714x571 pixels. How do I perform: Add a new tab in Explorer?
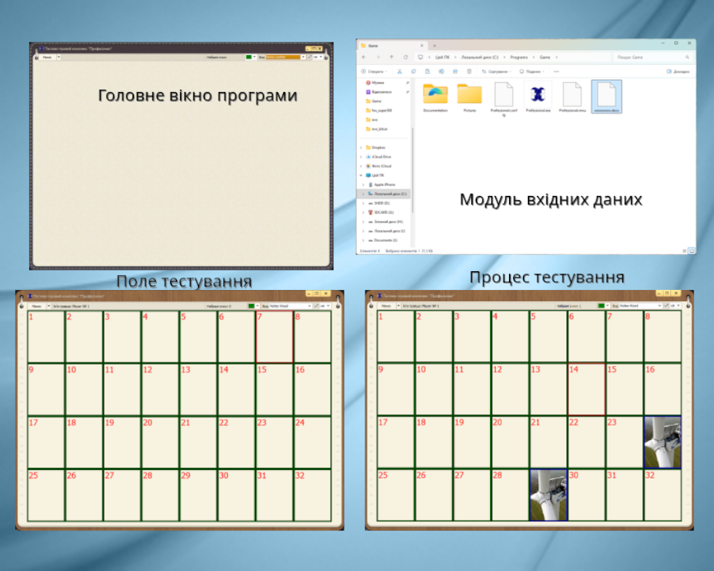tap(434, 45)
